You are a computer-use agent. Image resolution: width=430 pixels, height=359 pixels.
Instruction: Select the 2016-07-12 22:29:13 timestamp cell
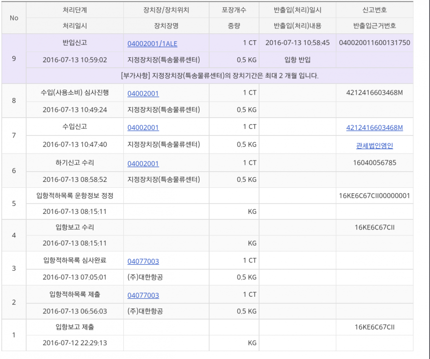[75, 343]
